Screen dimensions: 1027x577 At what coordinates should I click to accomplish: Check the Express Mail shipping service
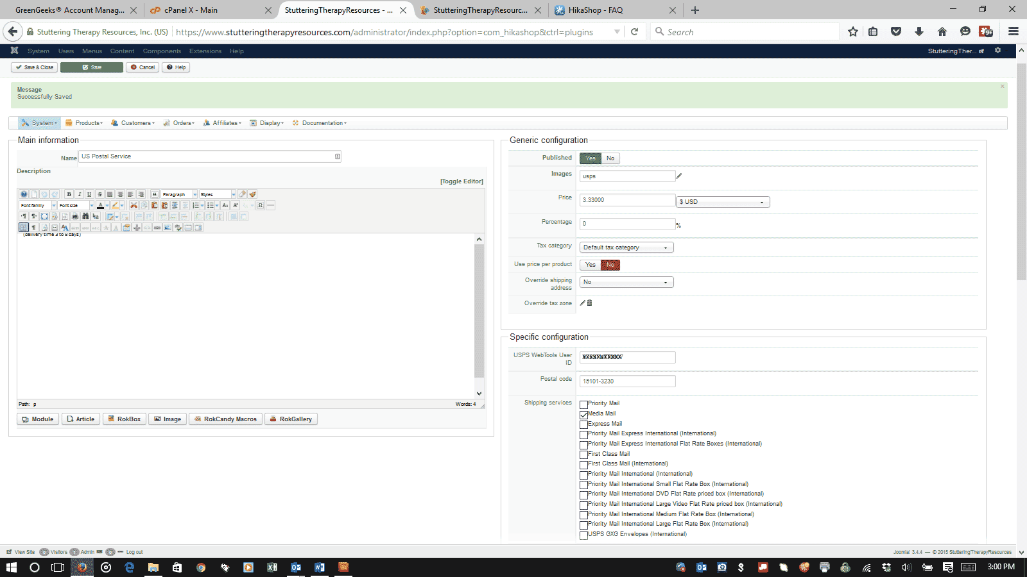pos(583,424)
